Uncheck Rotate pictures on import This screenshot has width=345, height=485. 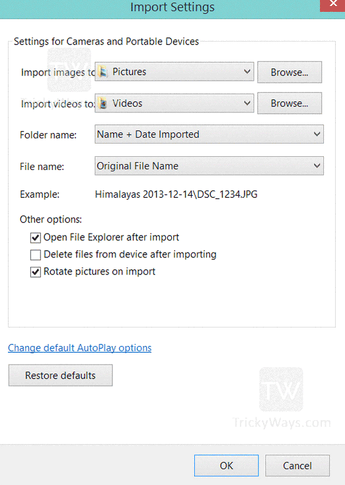click(36, 272)
